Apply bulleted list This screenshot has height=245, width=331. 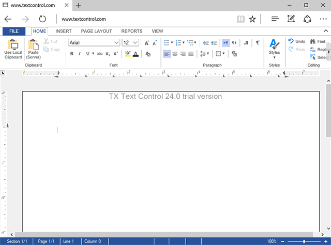(167, 43)
